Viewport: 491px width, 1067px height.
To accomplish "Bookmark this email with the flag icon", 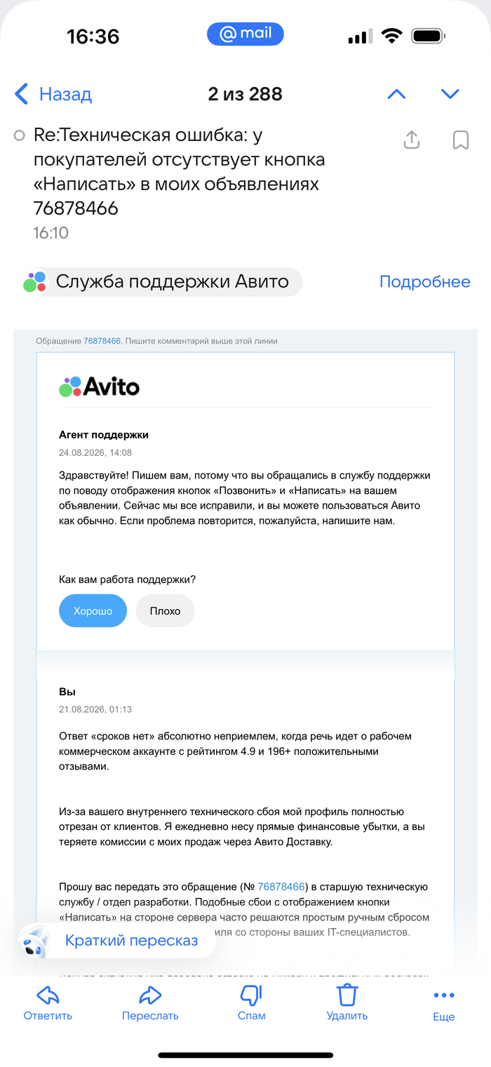I will tap(460, 140).
